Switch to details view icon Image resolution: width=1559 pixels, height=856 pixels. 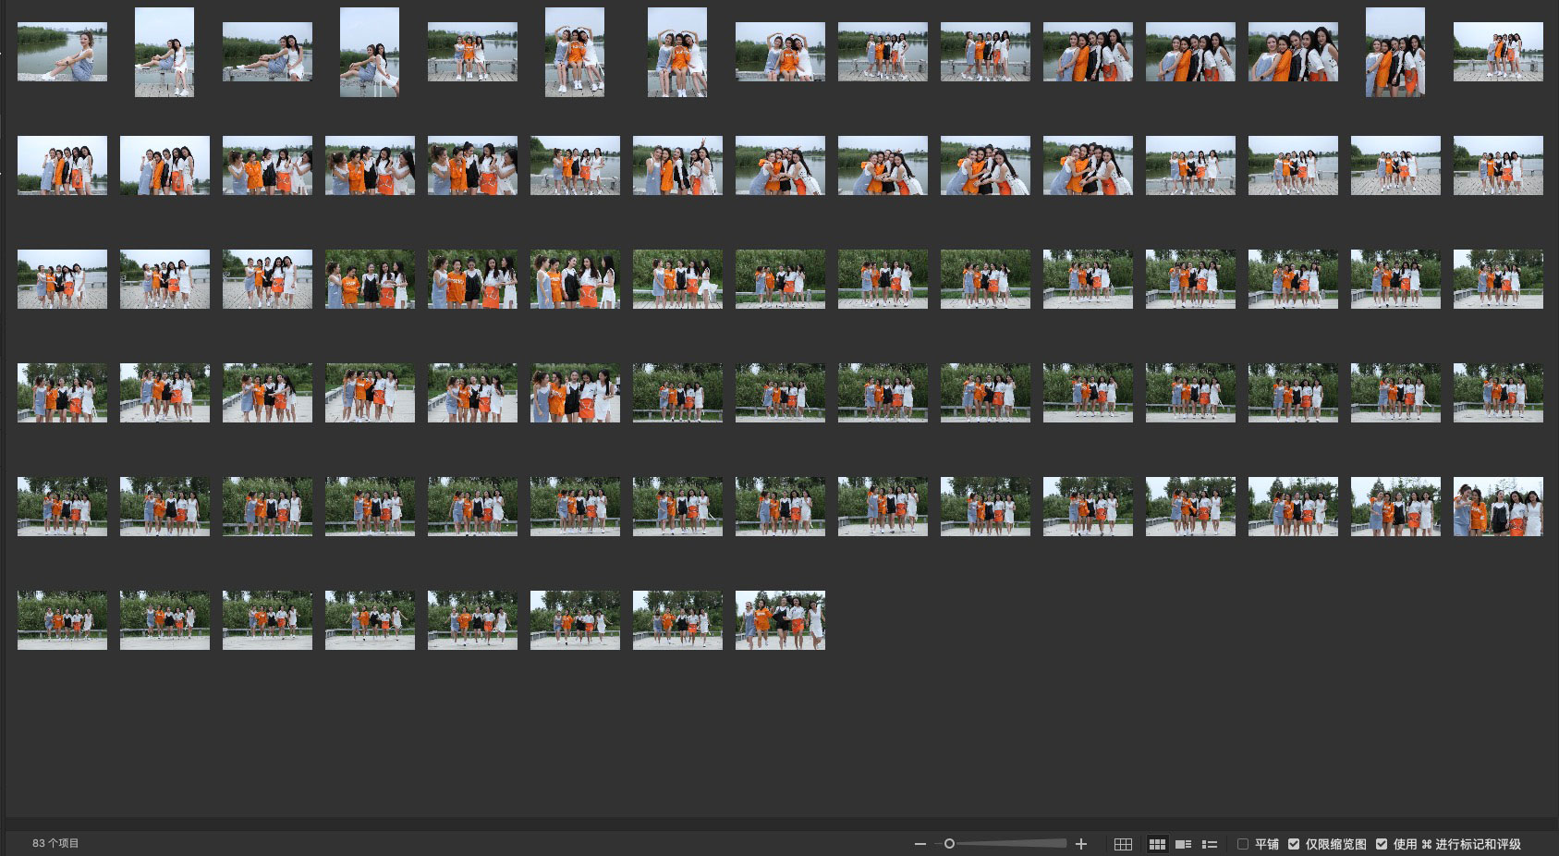point(1183,844)
